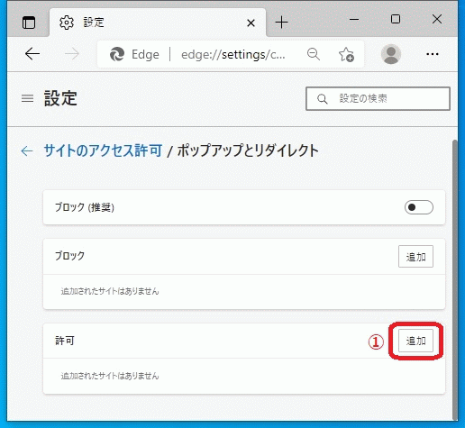The image size is (465, 428).
Task: Click the Edge logo in address bar
Action: [117, 54]
